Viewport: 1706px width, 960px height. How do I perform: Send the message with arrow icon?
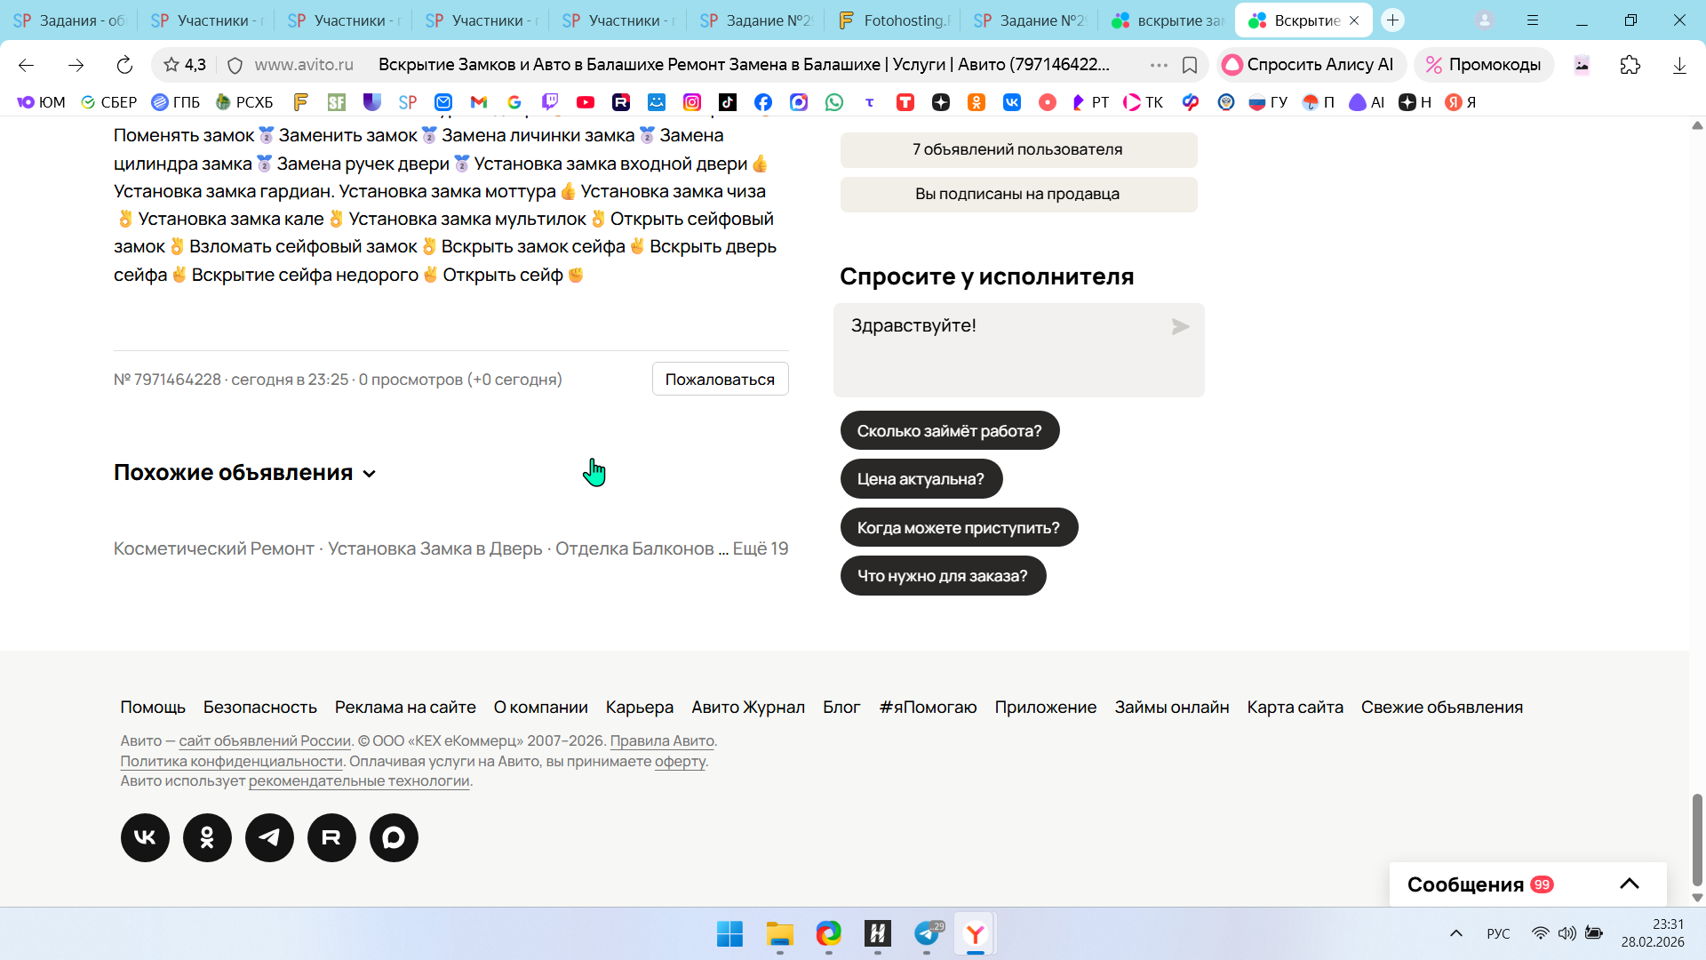tap(1180, 327)
